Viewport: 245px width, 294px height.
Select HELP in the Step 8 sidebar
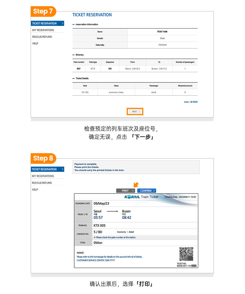tap(35, 190)
